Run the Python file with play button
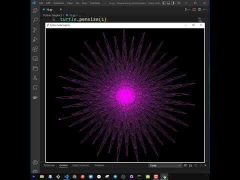 [x=186, y=9]
